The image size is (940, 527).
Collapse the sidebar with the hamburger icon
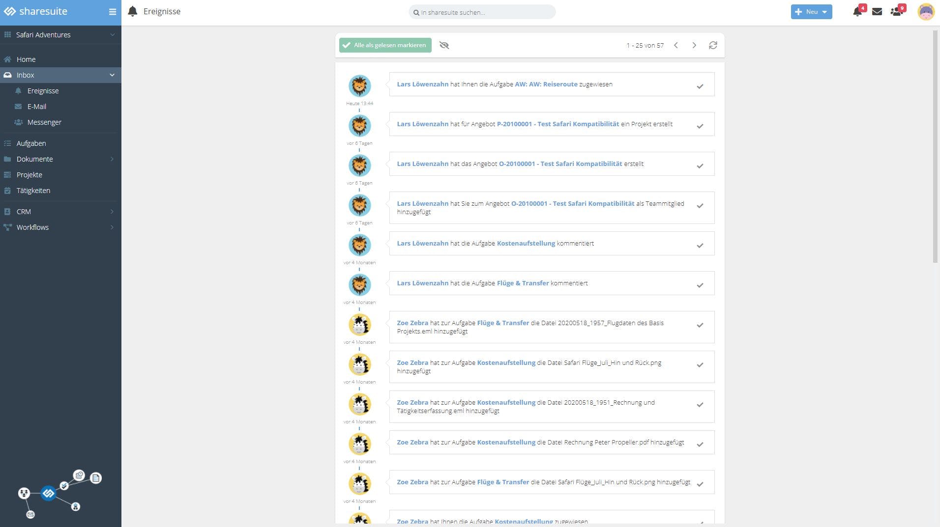[x=112, y=12]
